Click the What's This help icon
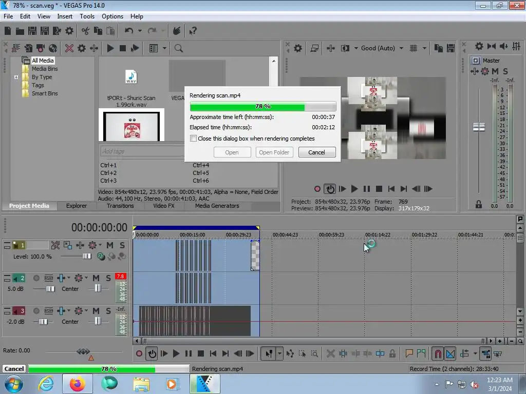526x394 pixels. click(x=193, y=31)
